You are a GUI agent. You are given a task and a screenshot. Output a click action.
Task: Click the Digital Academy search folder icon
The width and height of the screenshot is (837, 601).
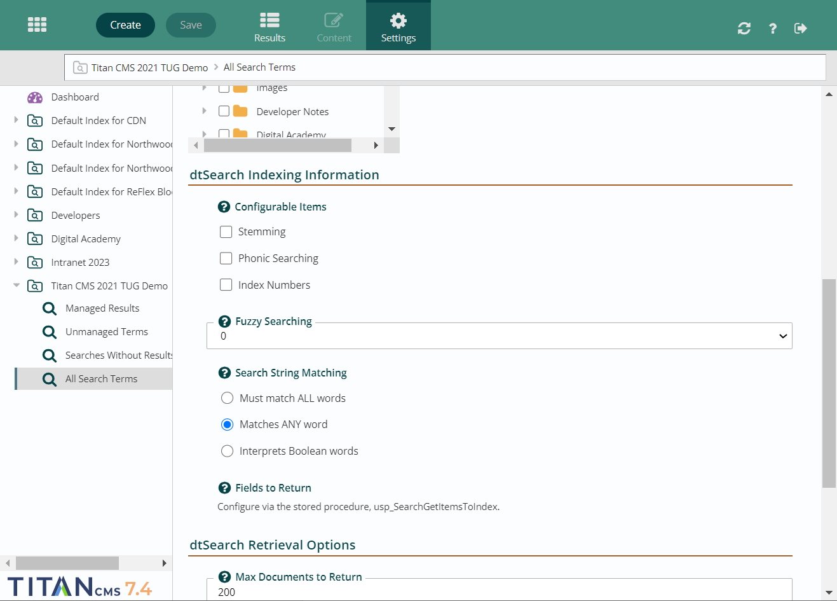pyautogui.click(x=35, y=239)
